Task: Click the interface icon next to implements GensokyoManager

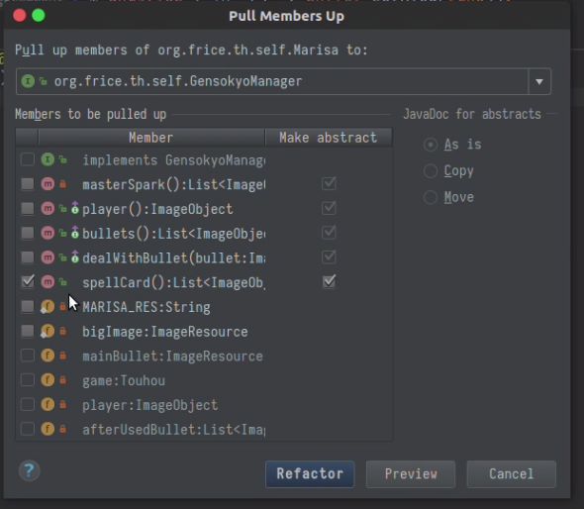Action: coord(48,159)
